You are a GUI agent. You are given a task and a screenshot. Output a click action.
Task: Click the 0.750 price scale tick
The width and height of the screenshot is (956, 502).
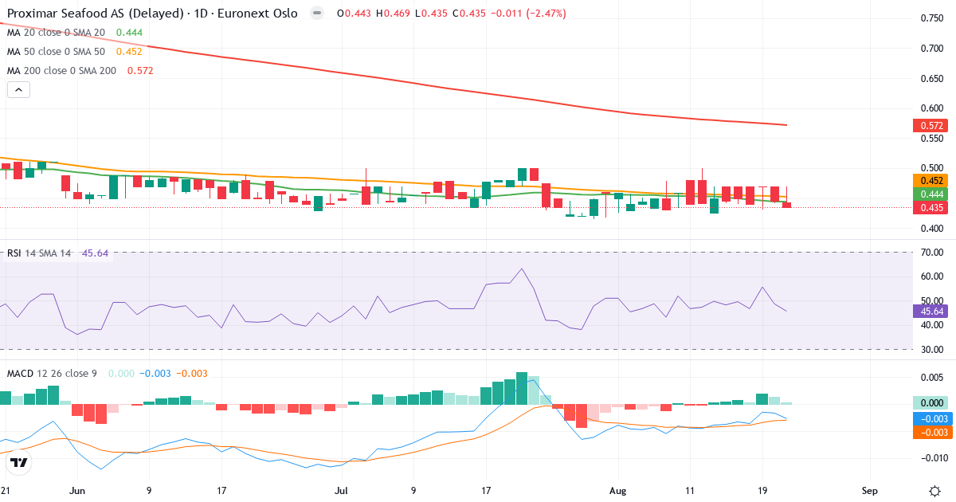(x=932, y=18)
